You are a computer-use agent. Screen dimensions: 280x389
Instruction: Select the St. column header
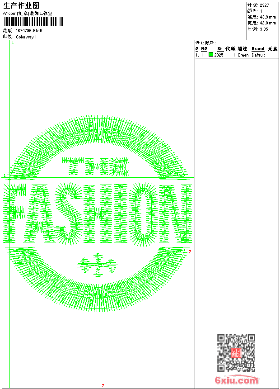[x=220, y=49]
